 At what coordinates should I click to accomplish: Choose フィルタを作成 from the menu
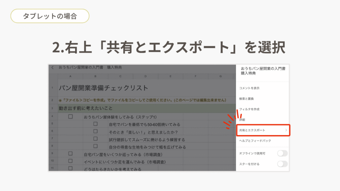249,109
